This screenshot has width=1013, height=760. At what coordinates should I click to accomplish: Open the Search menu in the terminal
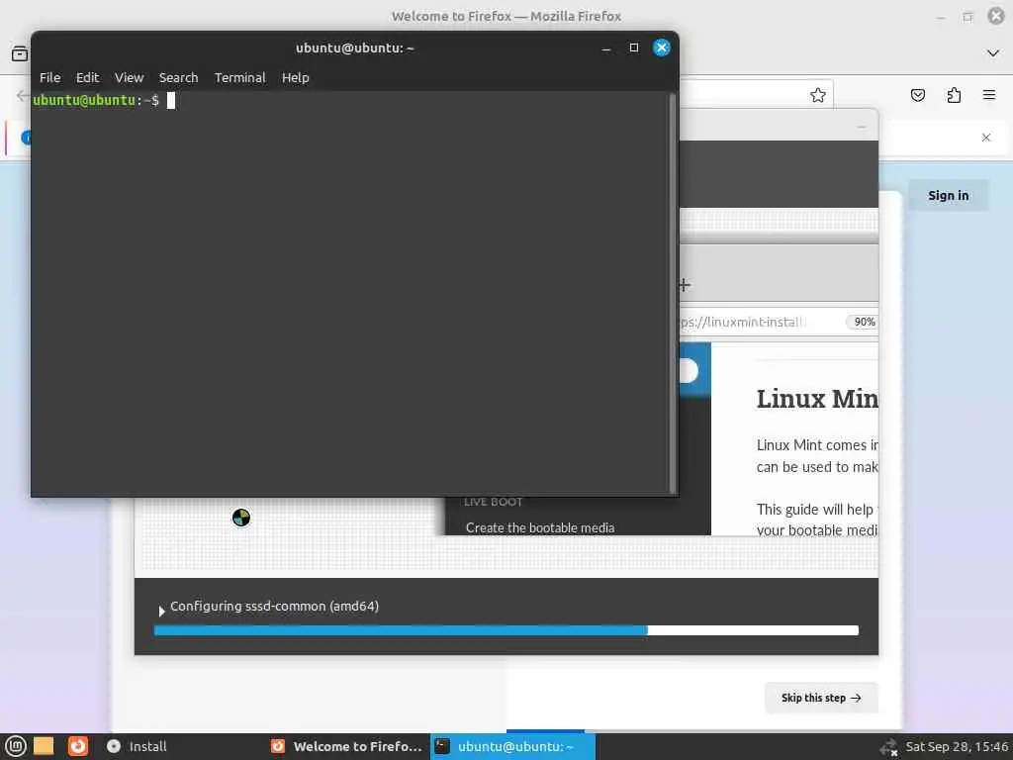[x=178, y=77]
